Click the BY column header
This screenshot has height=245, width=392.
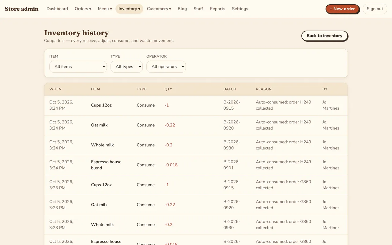tap(325, 89)
